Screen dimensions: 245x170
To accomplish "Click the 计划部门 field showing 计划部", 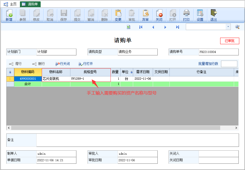I will point(56,52).
